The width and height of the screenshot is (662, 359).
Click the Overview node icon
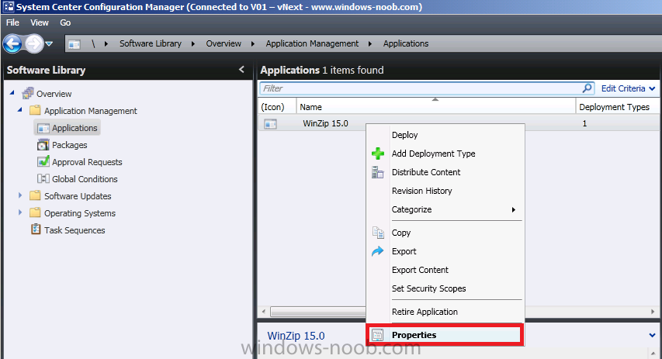click(28, 93)
